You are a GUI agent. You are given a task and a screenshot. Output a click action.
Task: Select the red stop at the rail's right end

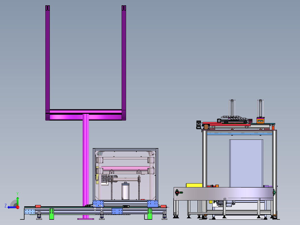[x=163, y=206]
